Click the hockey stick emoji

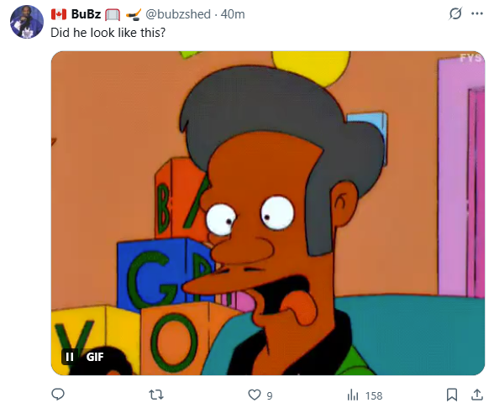(134, 14)
